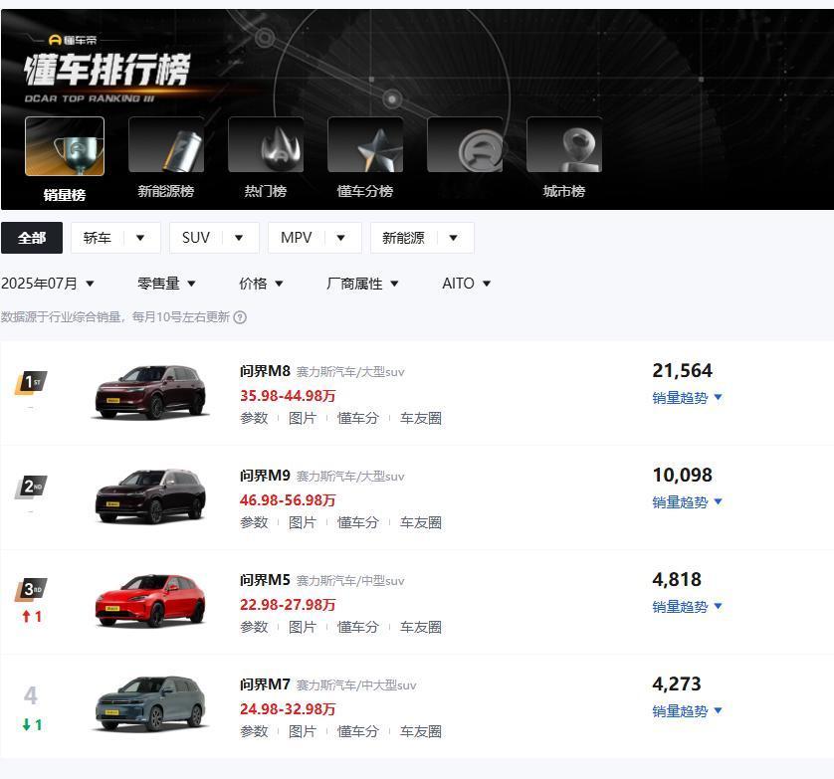Expand the MPV dropdown arrow

point(341,238)
